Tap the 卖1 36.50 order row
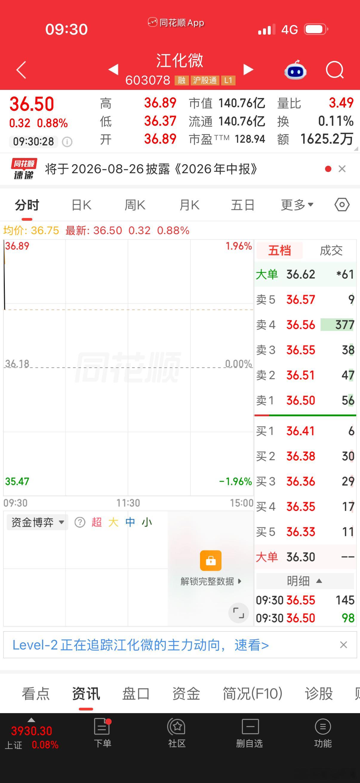This screenshot has height=783, width=360. (x=305, y=401)
